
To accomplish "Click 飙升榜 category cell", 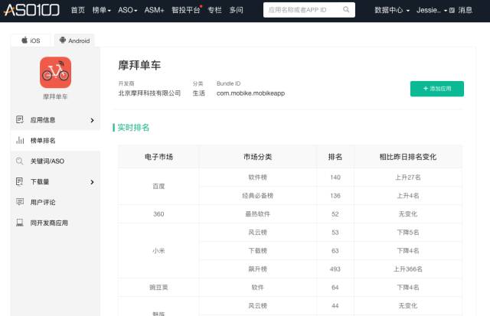I will coord(258,269).
